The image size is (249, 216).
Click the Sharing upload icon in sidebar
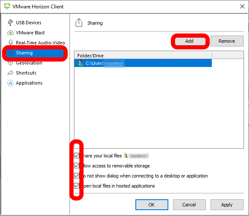point(10,53)
